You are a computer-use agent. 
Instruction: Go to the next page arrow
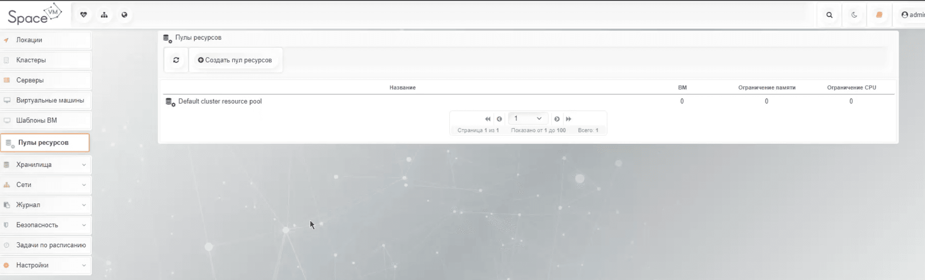557,119
